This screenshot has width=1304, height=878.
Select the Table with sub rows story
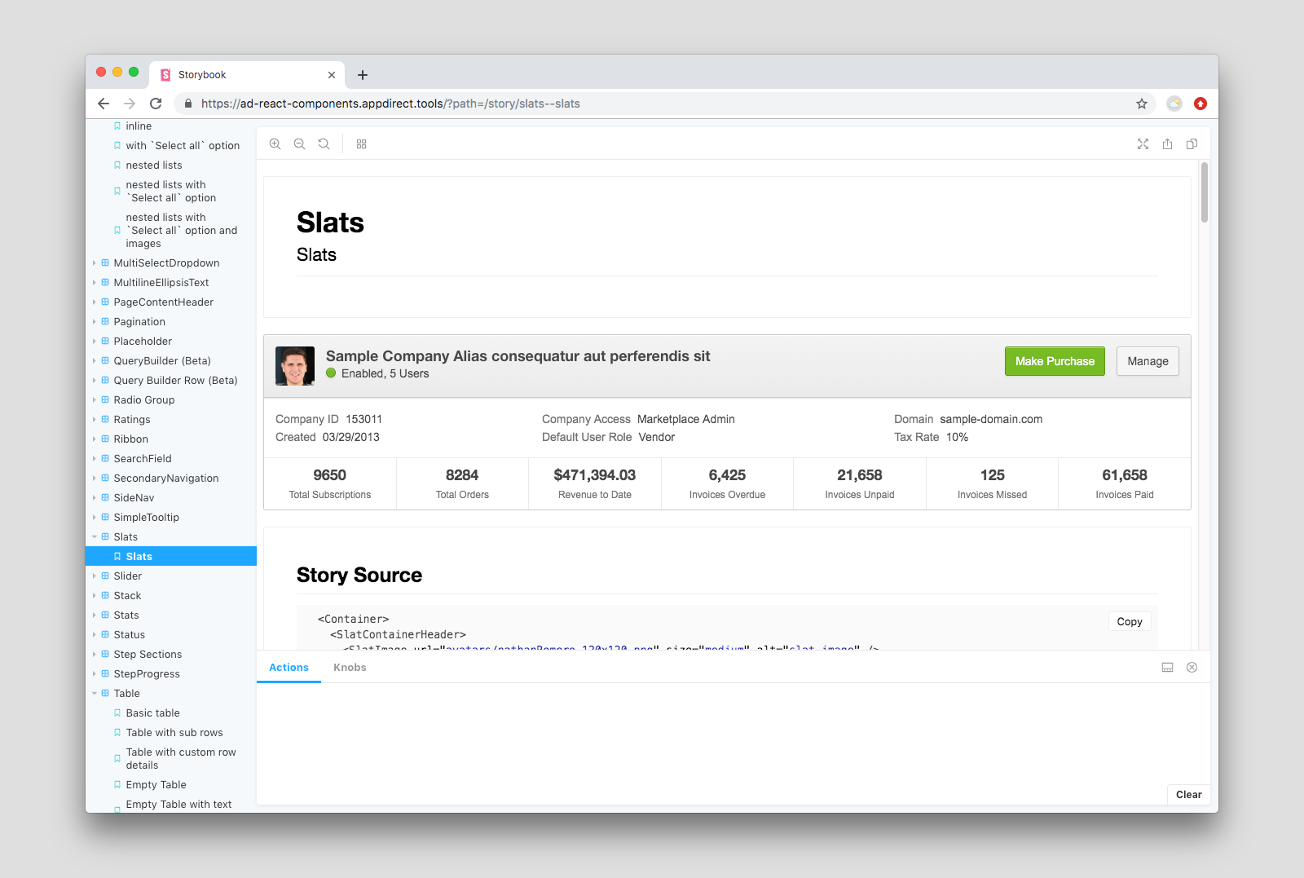tap(174, 732)
